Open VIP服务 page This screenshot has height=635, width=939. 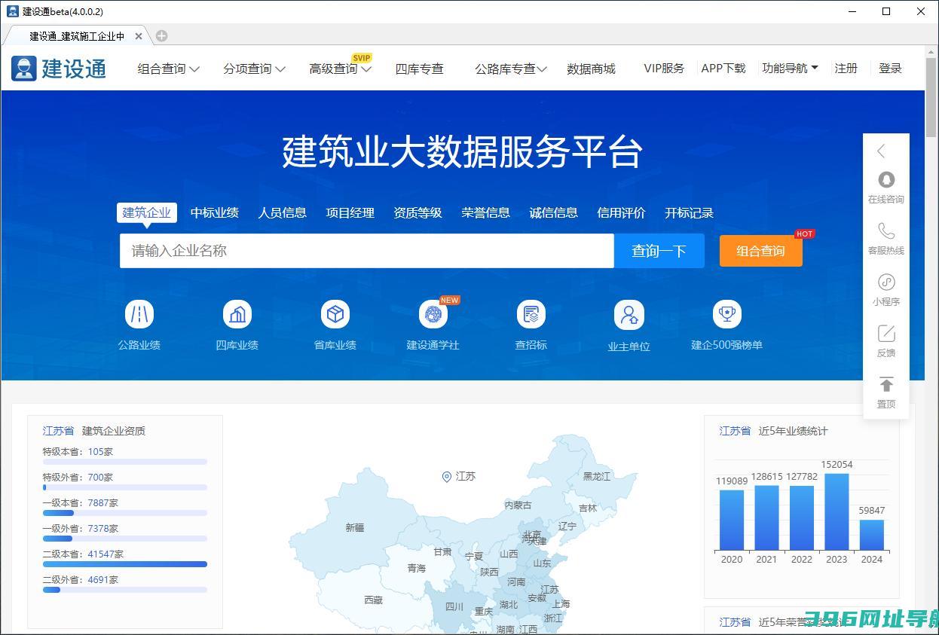[x=664, y=68]
